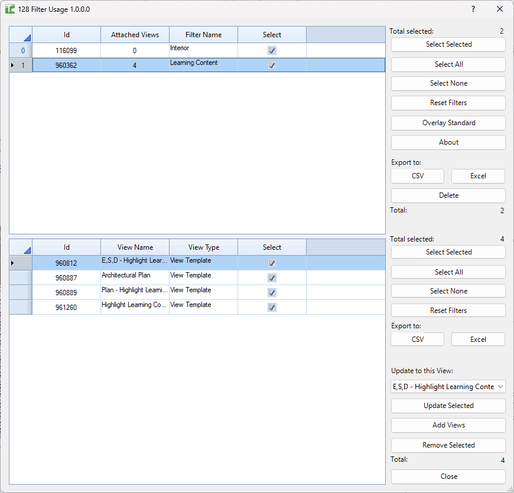Sort filters by the Id column header
The image size is (514, 493).
click(x=67, y=35)
